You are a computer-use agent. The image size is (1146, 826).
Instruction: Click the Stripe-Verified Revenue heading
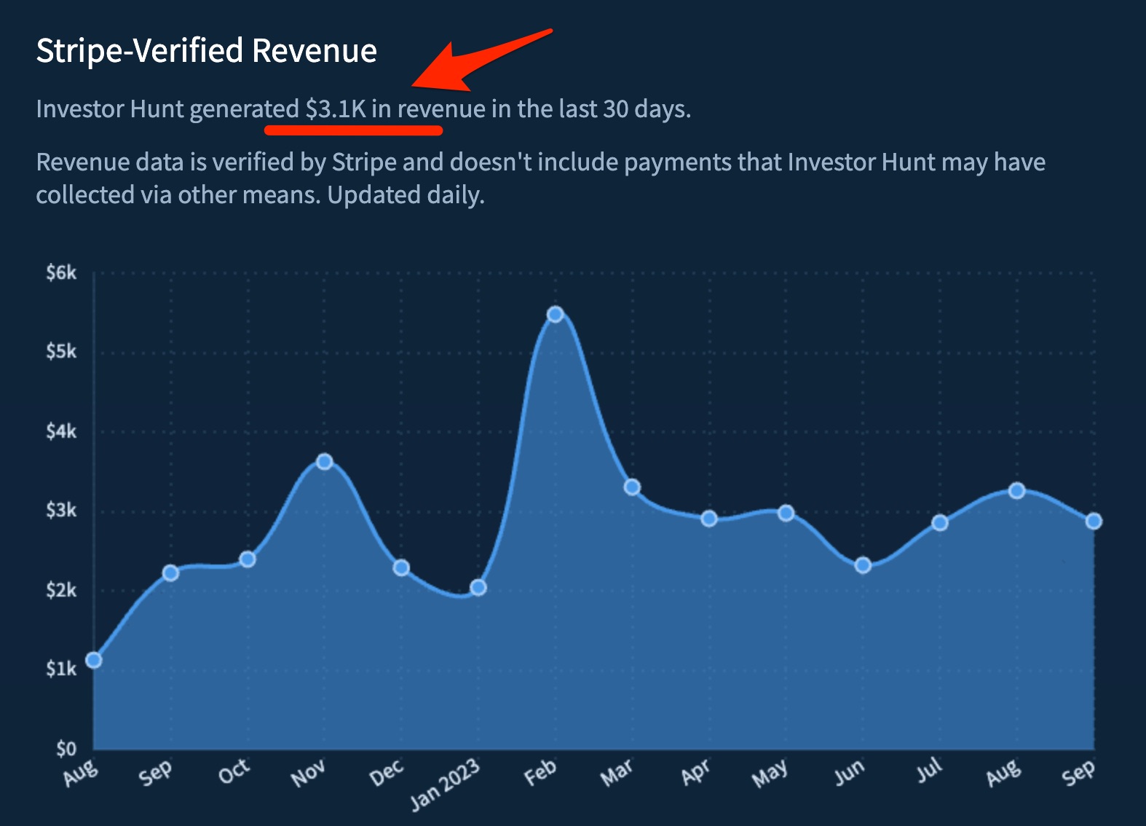pyautogui.click(x=207, y=51)
